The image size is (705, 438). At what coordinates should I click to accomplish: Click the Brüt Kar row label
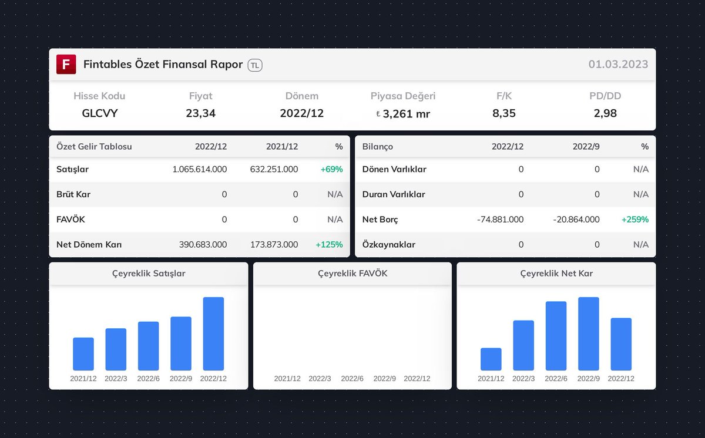click(73, 194)
